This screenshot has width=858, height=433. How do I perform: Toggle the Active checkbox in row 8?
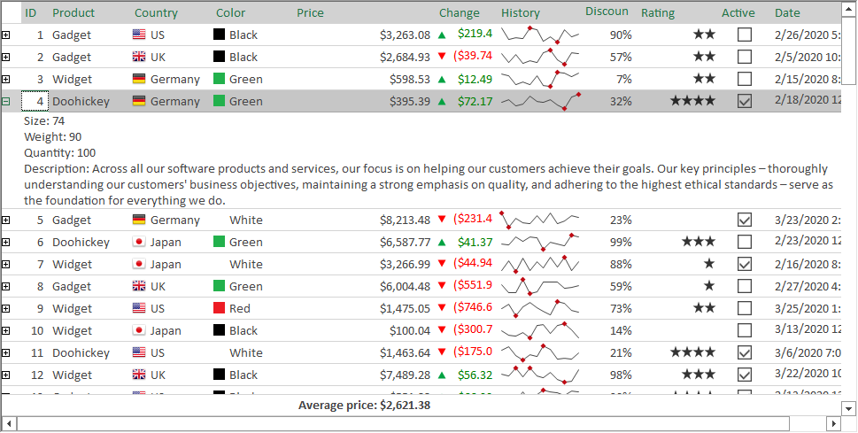(x=745, y=286)
